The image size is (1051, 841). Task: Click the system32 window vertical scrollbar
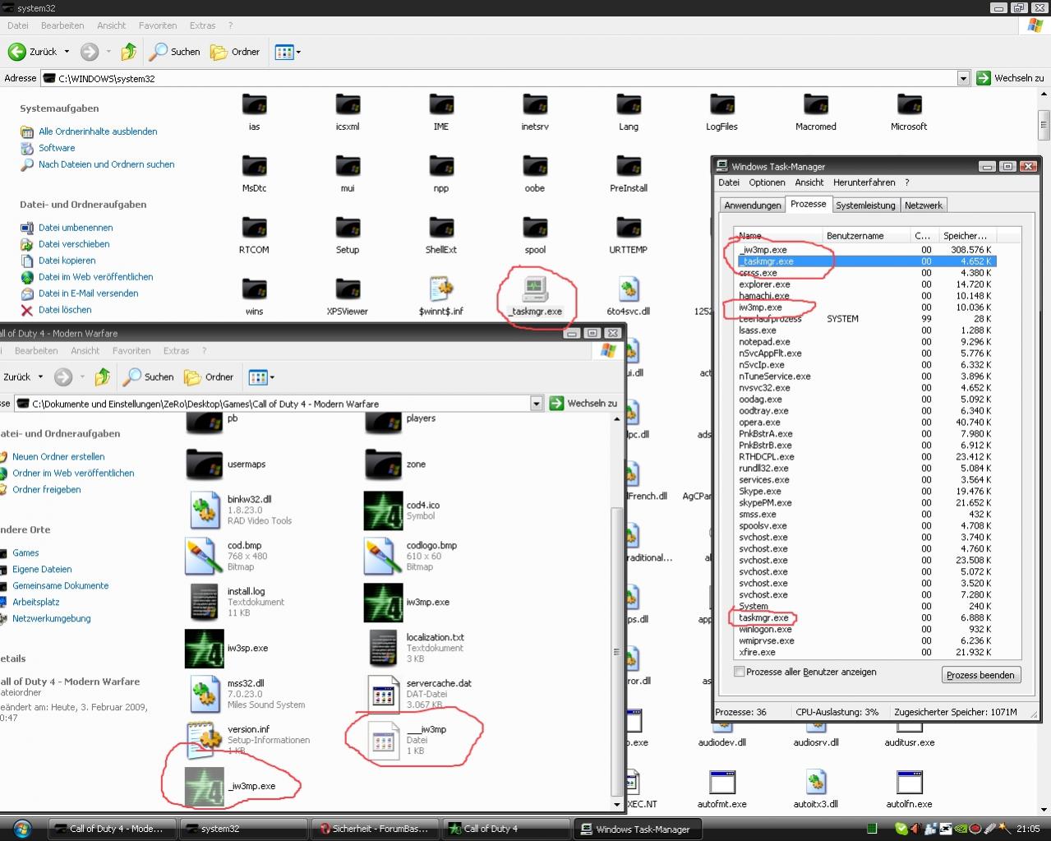[x=1044, y=451]
